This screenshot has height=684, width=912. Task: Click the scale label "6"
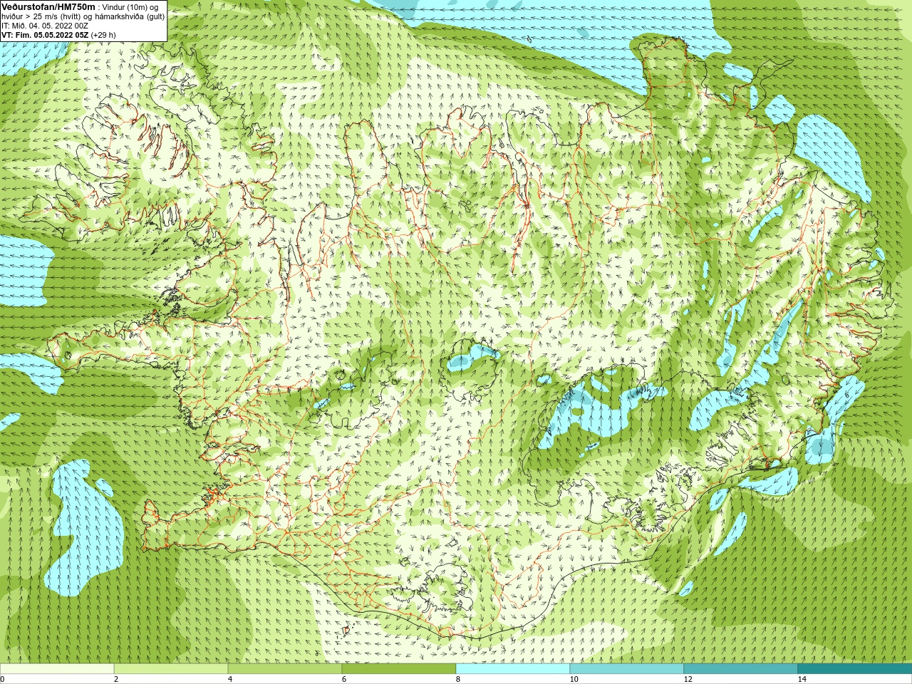click(344, 679)
